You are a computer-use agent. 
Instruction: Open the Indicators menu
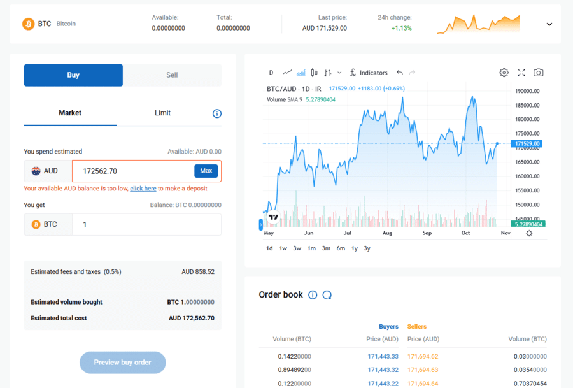point(369,73)
